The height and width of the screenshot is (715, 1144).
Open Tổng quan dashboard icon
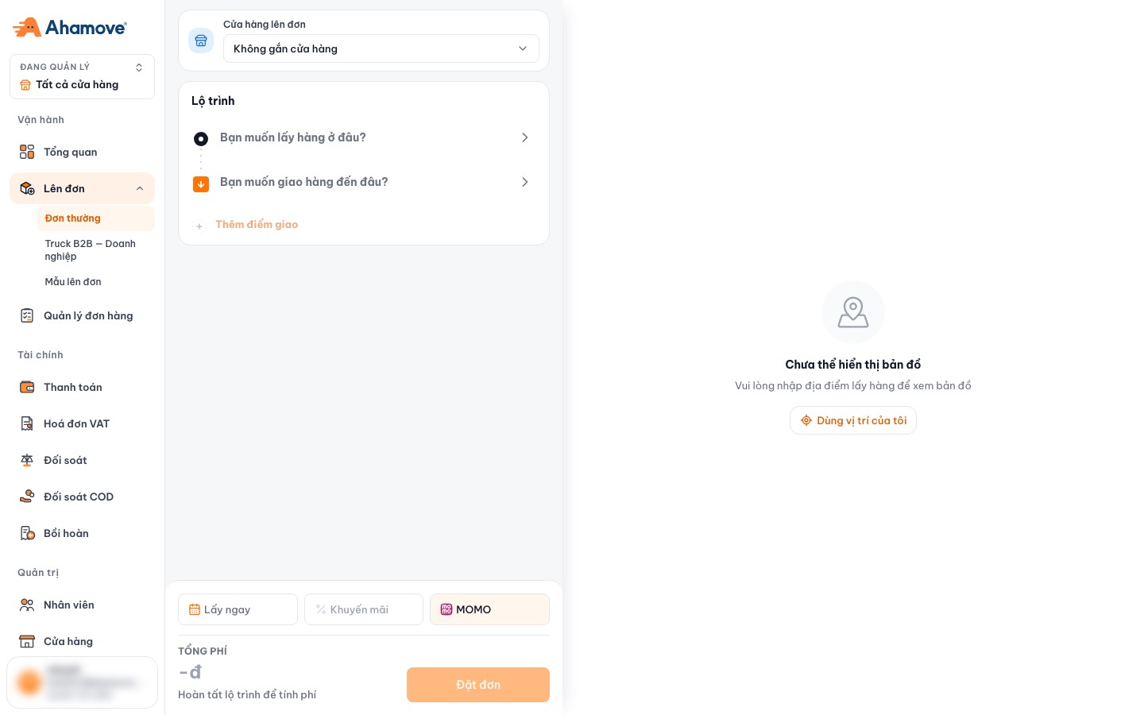[x=27, y=152]
